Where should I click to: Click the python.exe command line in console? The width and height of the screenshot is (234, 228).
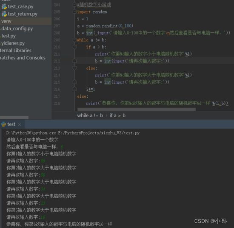[x=73, y=133]
